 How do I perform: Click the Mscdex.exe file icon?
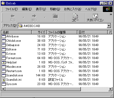pos(4,67)
